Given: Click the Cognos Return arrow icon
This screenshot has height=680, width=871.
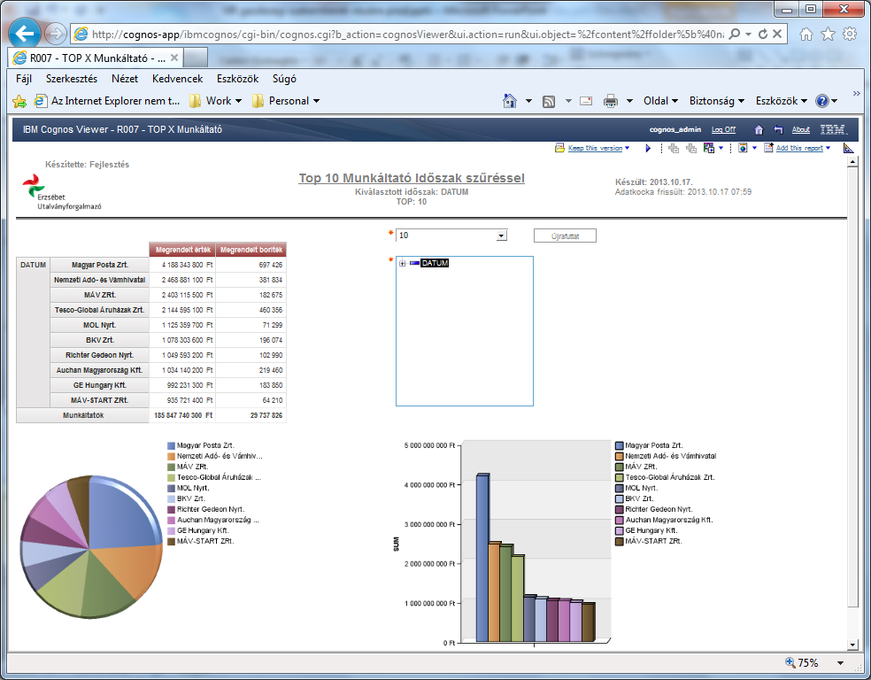Looking at the screenshot, I should click(778, 129).
